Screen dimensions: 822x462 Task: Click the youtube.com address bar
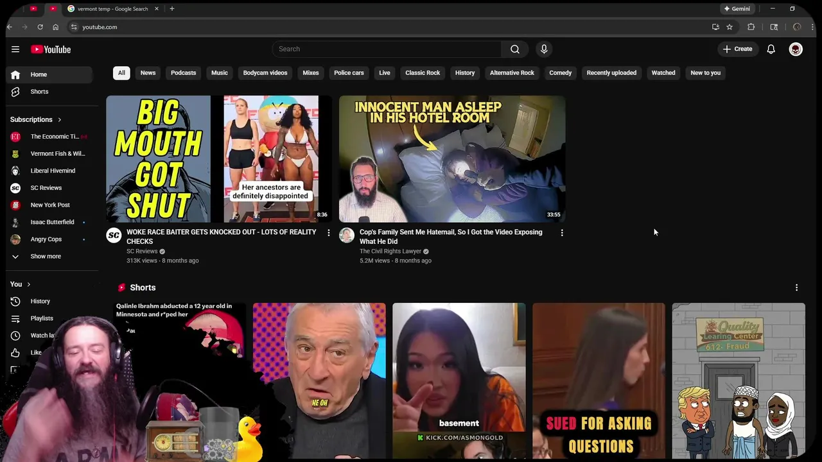click(x=385, y=27)
